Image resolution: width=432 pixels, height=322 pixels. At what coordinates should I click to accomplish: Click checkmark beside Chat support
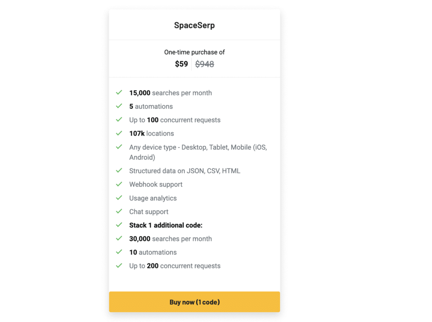point(119,211)
